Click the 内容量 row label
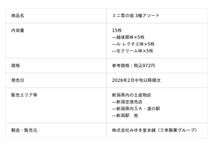This screenshot has height=146, width=218. (18, 30)
